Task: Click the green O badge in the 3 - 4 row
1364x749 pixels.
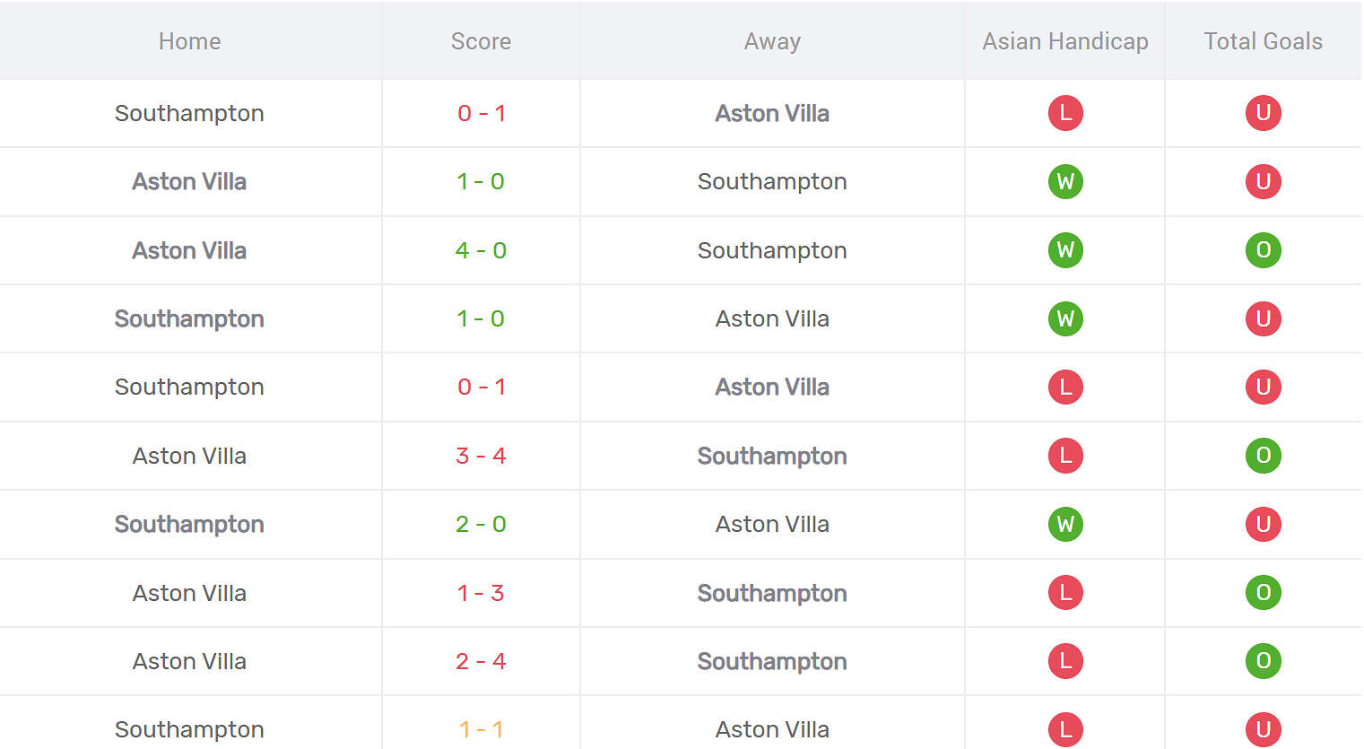Action: pos(1263,456)
